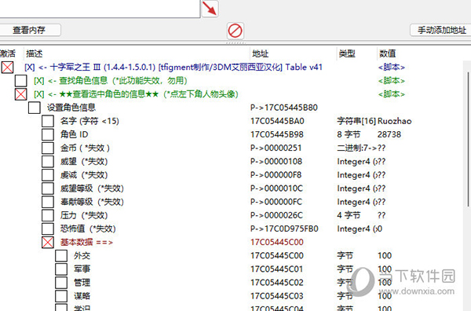Click the 4 字节 type of 压力 row
471x311 pixels.
click(349, 215)
